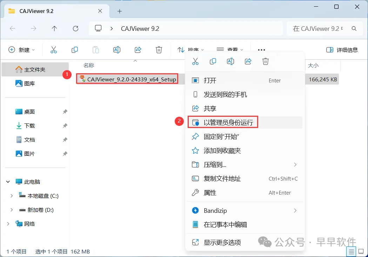Unpin 桌面 via its pin icon
Viewport: 368px width, 257px height.
click(x=65, y=111)
